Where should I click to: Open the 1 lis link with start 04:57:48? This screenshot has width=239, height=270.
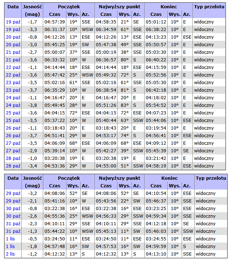[10, 246]
